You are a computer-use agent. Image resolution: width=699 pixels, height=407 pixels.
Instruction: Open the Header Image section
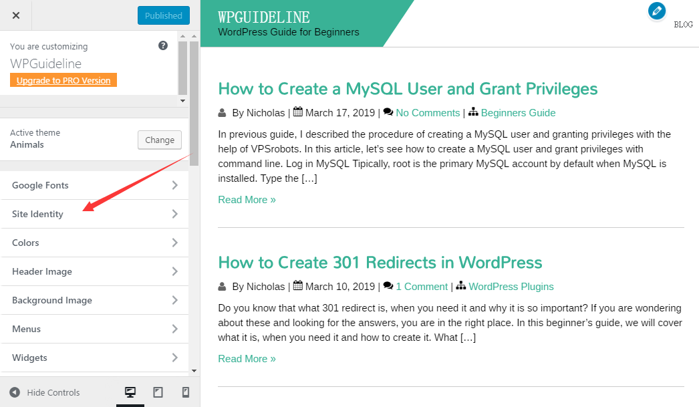pos(94,271)
